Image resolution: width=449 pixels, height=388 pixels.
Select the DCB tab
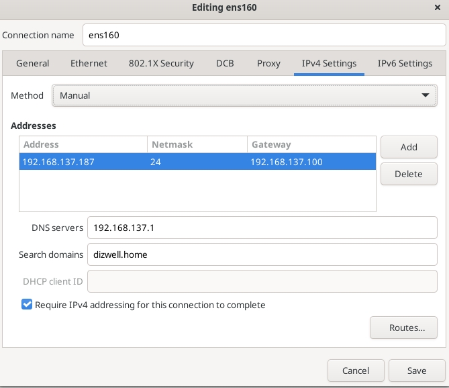click(x=225, y=64)
